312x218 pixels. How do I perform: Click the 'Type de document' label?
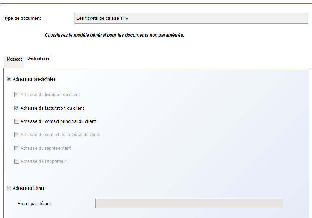point(22,18)
